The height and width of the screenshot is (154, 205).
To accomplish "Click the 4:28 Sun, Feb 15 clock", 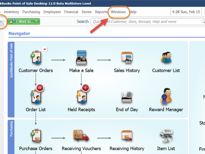I will pyautogui.click(x=186, y=12).
